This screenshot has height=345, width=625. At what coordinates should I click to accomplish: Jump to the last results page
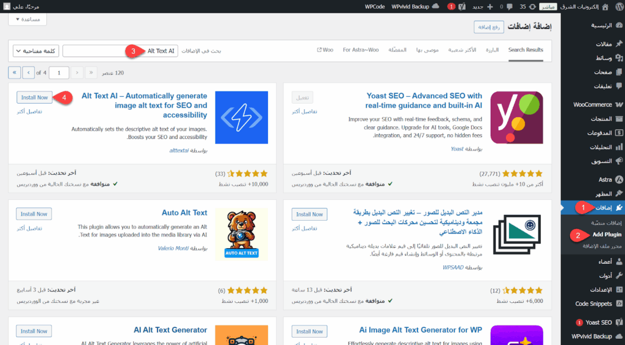15,73
